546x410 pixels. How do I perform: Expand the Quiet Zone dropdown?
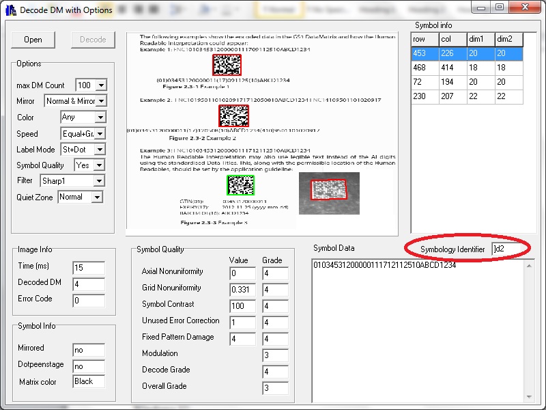97,197
